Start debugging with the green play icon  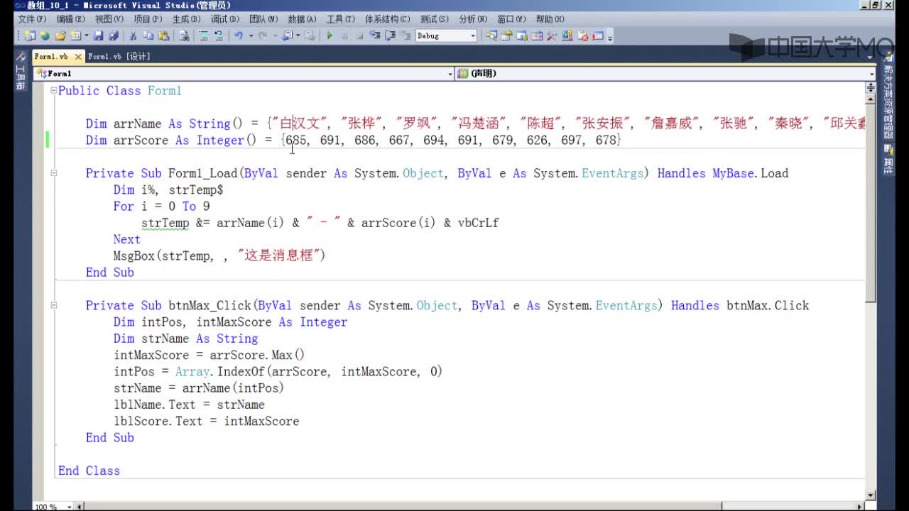(x=330, y=35)
